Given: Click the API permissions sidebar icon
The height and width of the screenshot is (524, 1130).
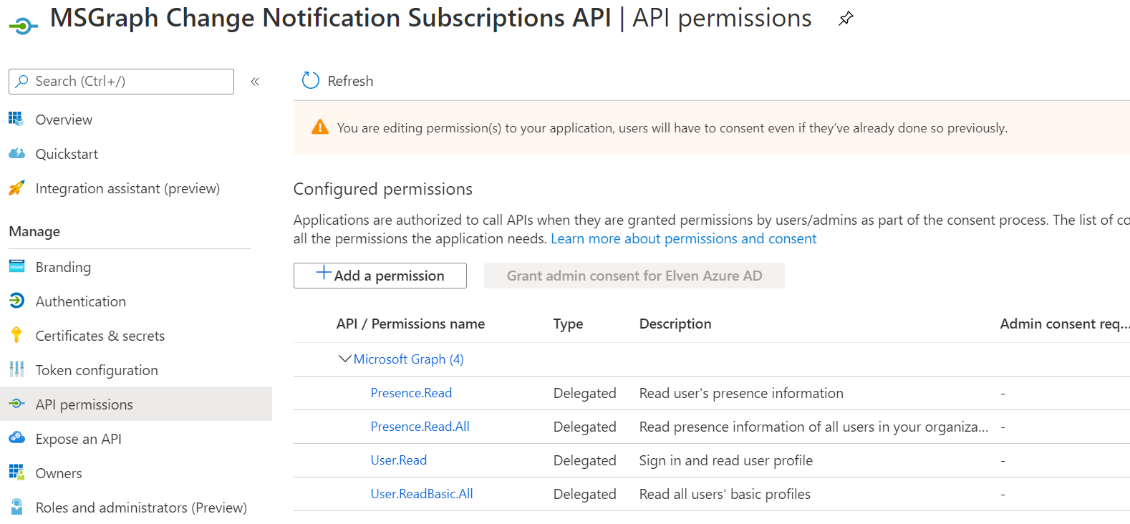Looking at the screenshot, I should pos(16,404).
